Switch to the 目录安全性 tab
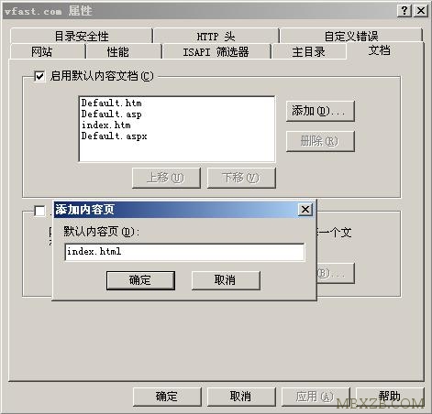432x414 pixels. point(82,36)
